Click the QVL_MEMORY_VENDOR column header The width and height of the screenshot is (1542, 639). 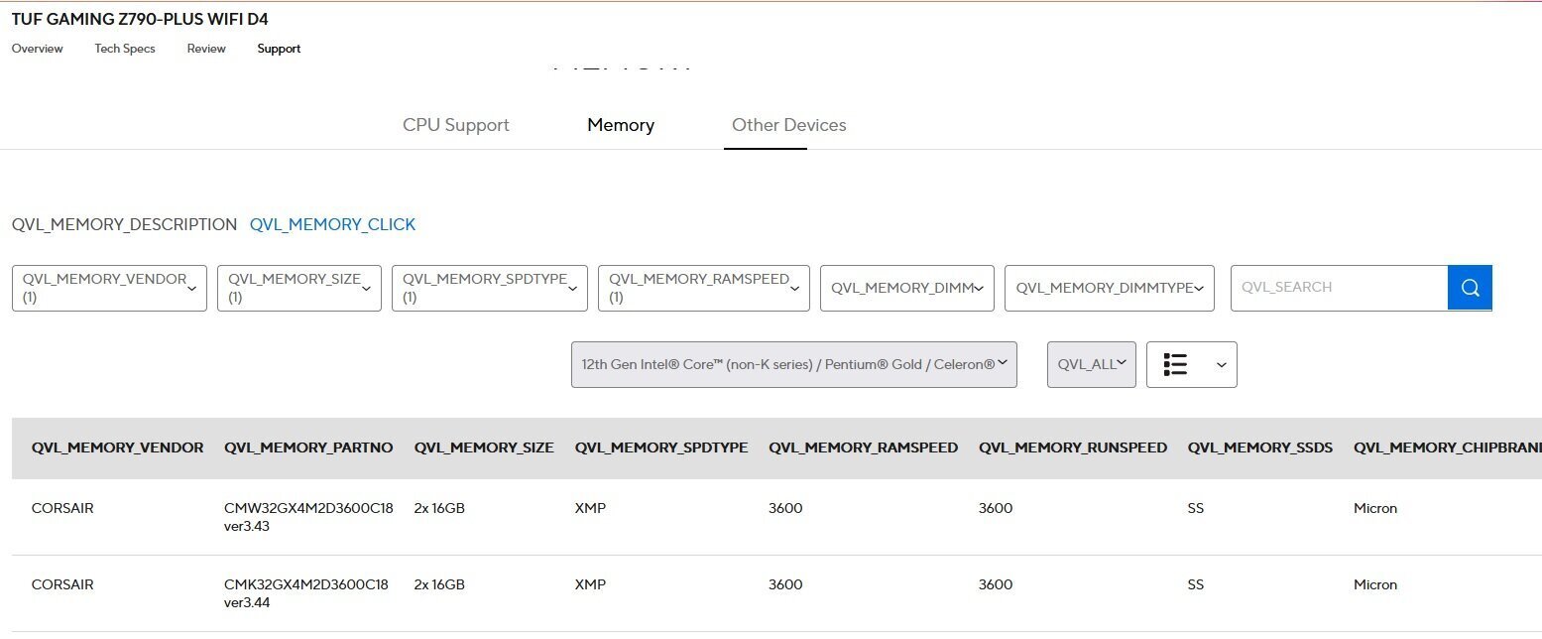tap(118, 447)
